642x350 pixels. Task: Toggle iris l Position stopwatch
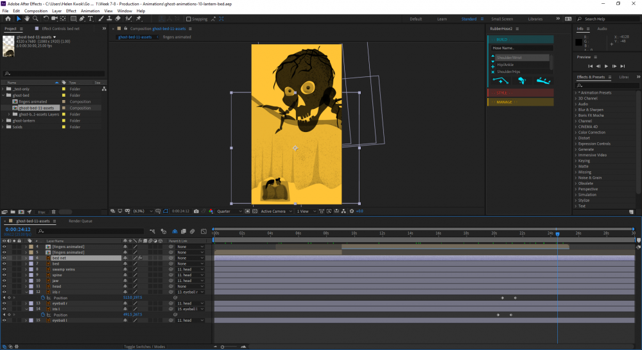click(x=42, y=315)
